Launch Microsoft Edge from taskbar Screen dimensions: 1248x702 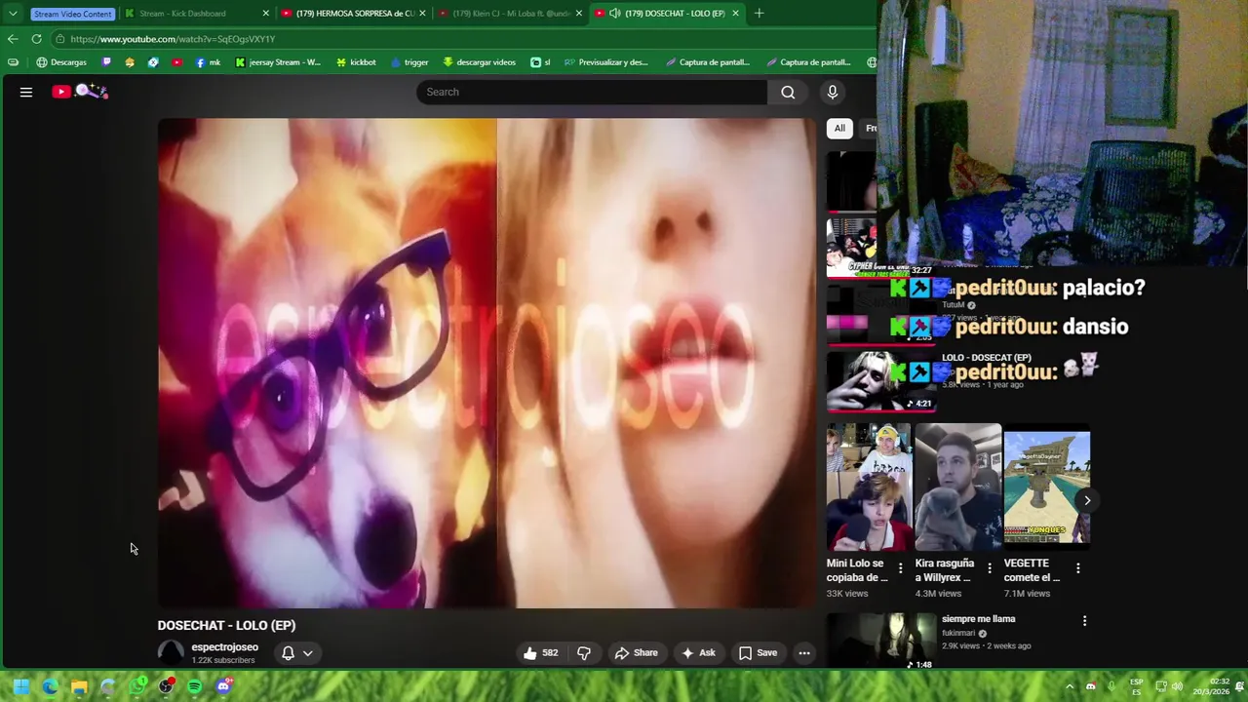(x=50, y=686)
